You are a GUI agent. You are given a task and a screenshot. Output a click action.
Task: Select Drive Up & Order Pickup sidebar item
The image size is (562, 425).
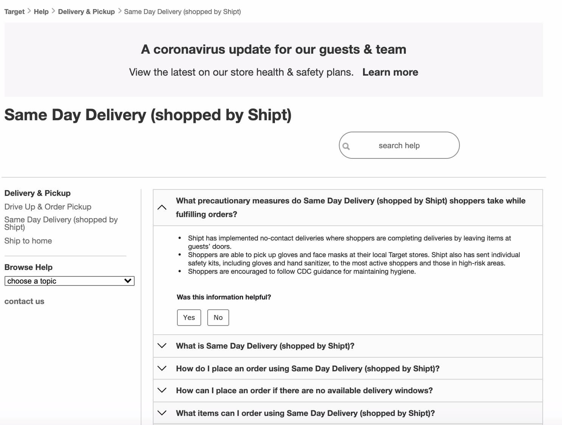click(x=48, y=207)
